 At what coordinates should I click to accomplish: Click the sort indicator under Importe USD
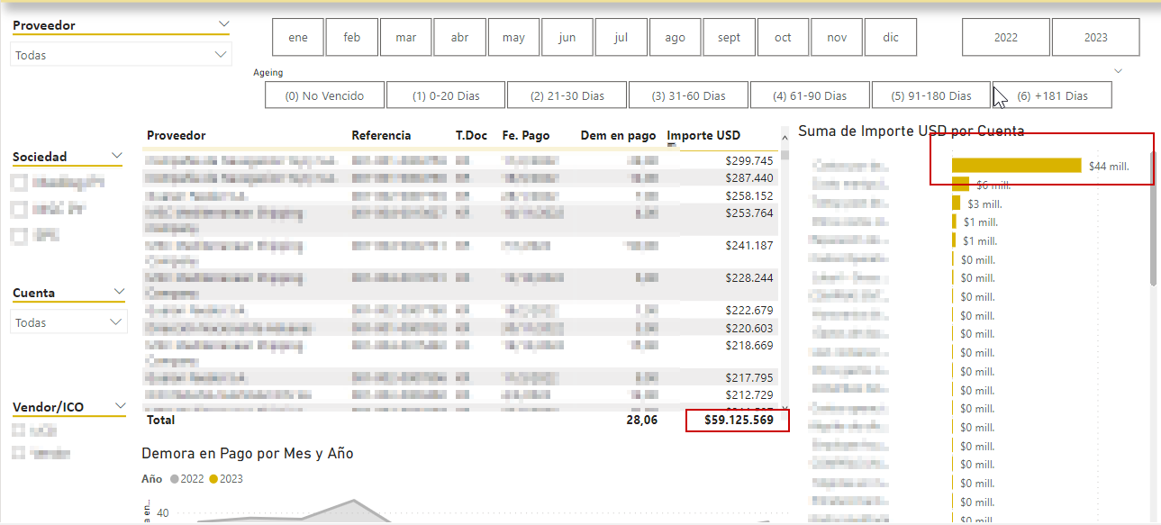click(671, 145)
